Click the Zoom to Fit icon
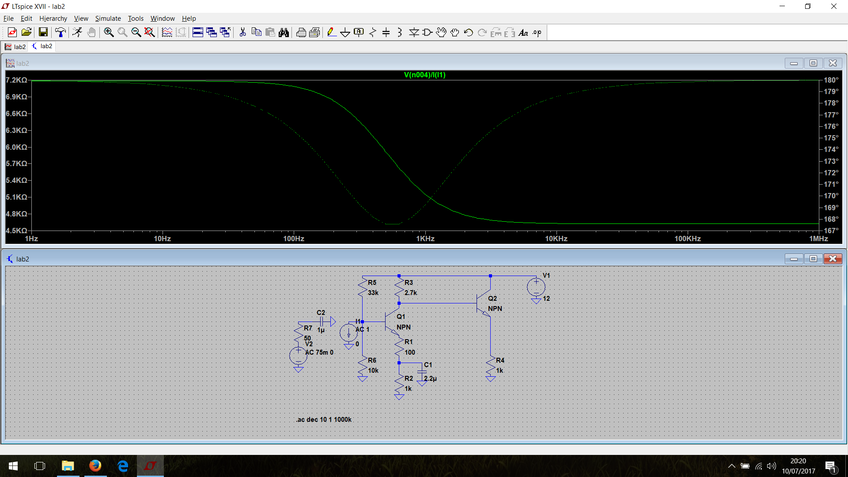The image size is (848, 477). pyautogui.click(x=150, y=32)
